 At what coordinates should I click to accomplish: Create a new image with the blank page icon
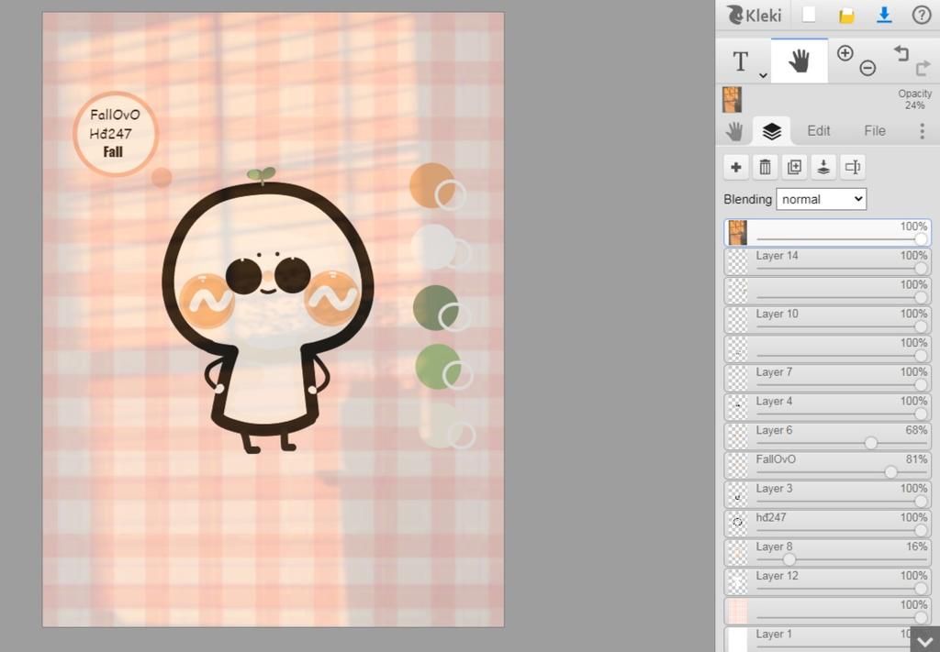[x=809, y=15]
